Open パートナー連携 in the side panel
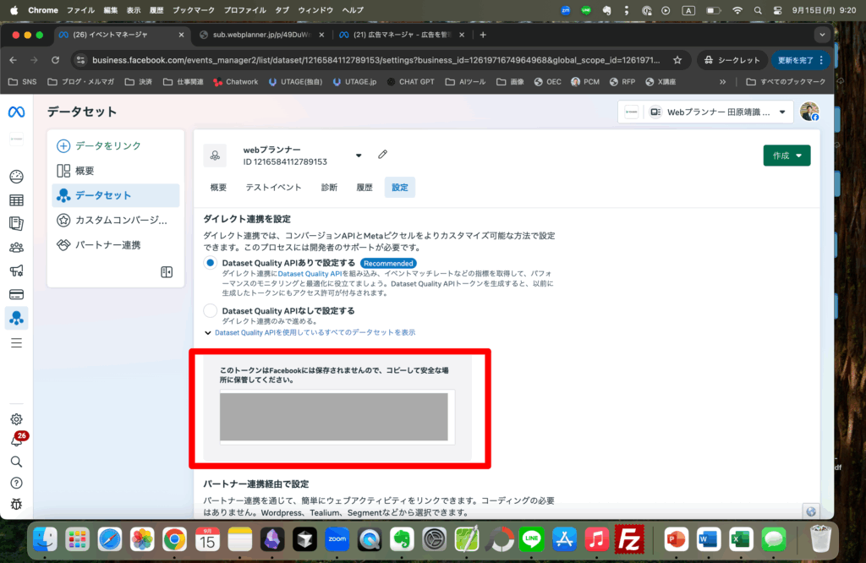 point(116,245)
